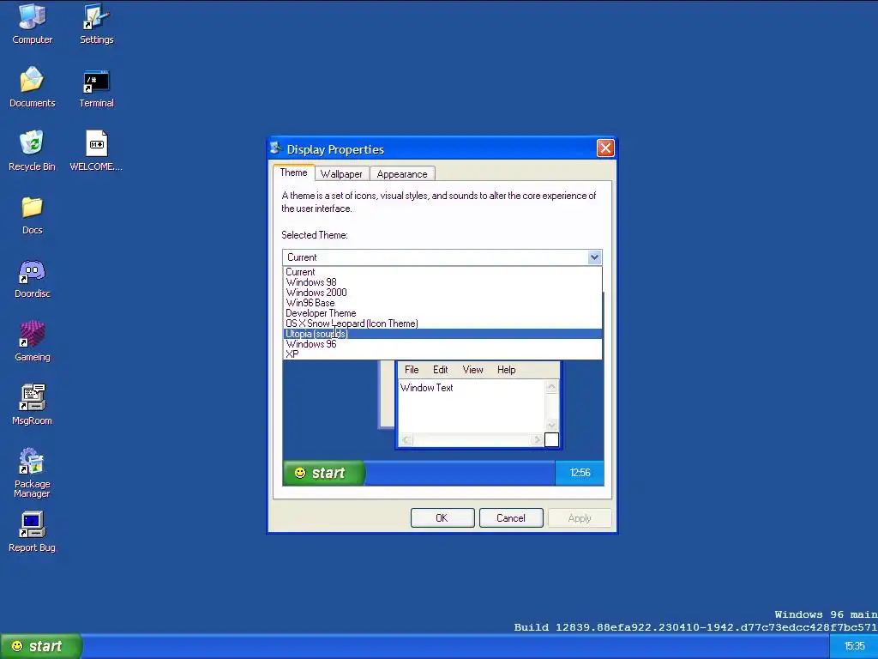This screenshot has height=659, width=878.
Task: Open the Computer desktop icon
Action: (x=32, y=23)
